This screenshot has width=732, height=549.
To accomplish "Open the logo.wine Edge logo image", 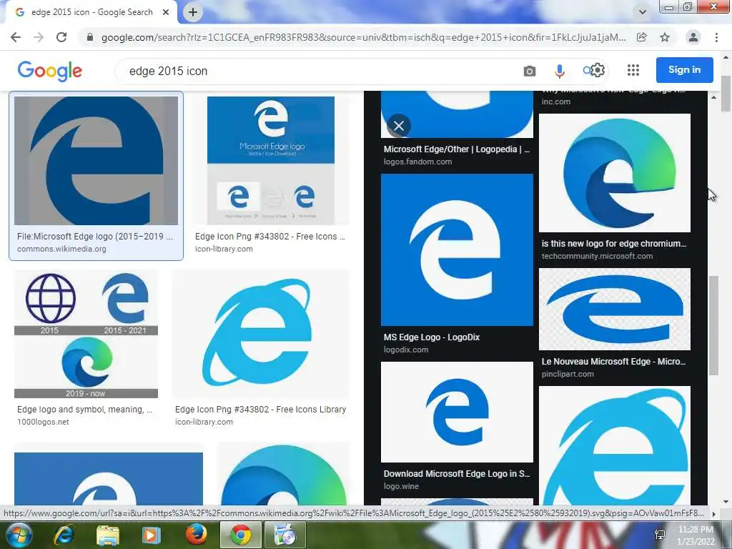I will (457, 412).
